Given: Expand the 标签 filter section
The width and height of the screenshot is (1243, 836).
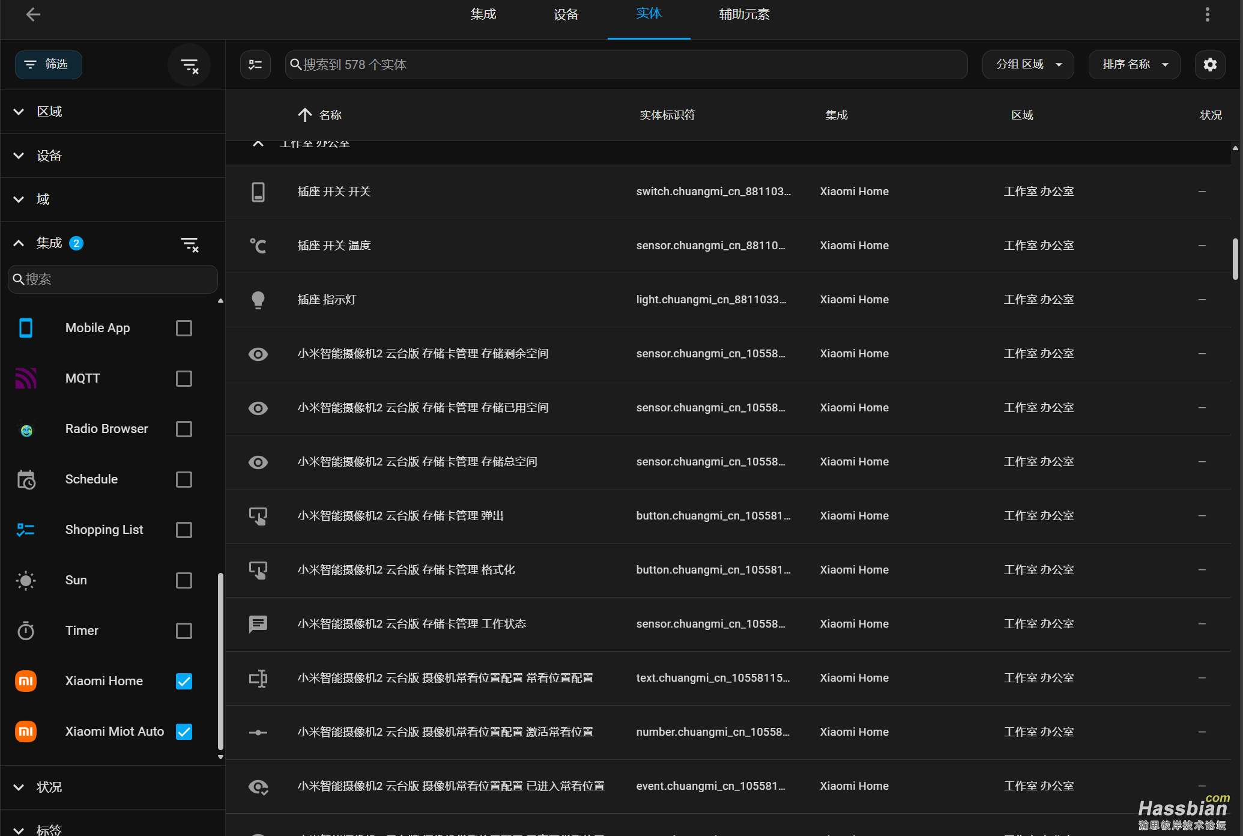Looking at the screenshot, I should click(113, 824).
